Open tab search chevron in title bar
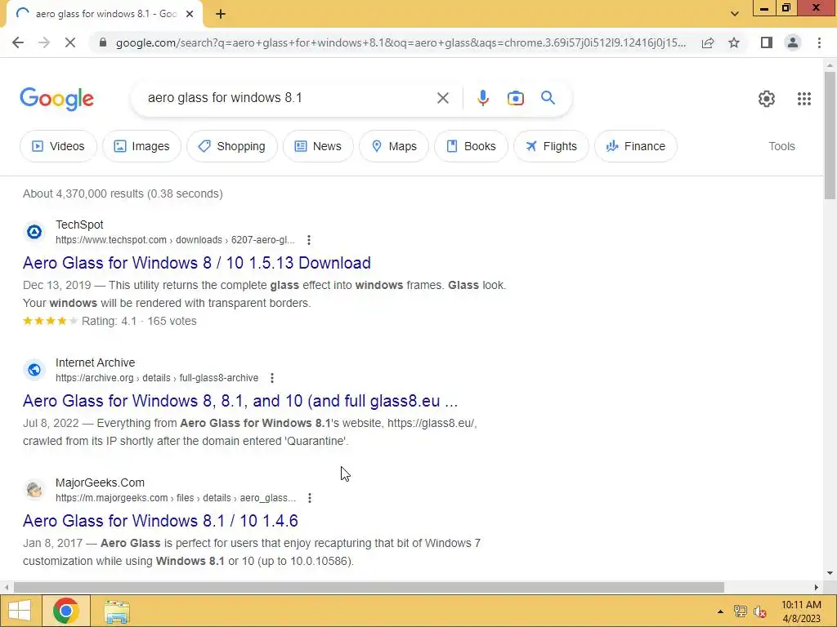 (735, 14)
